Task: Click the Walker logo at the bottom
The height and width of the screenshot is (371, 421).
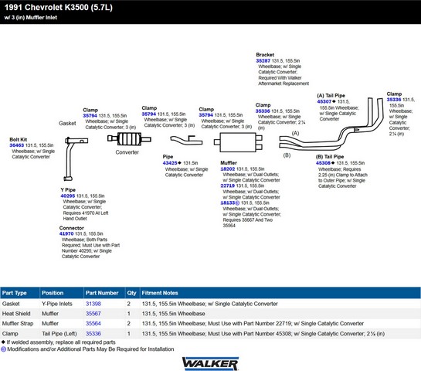Action: (210, 363)
